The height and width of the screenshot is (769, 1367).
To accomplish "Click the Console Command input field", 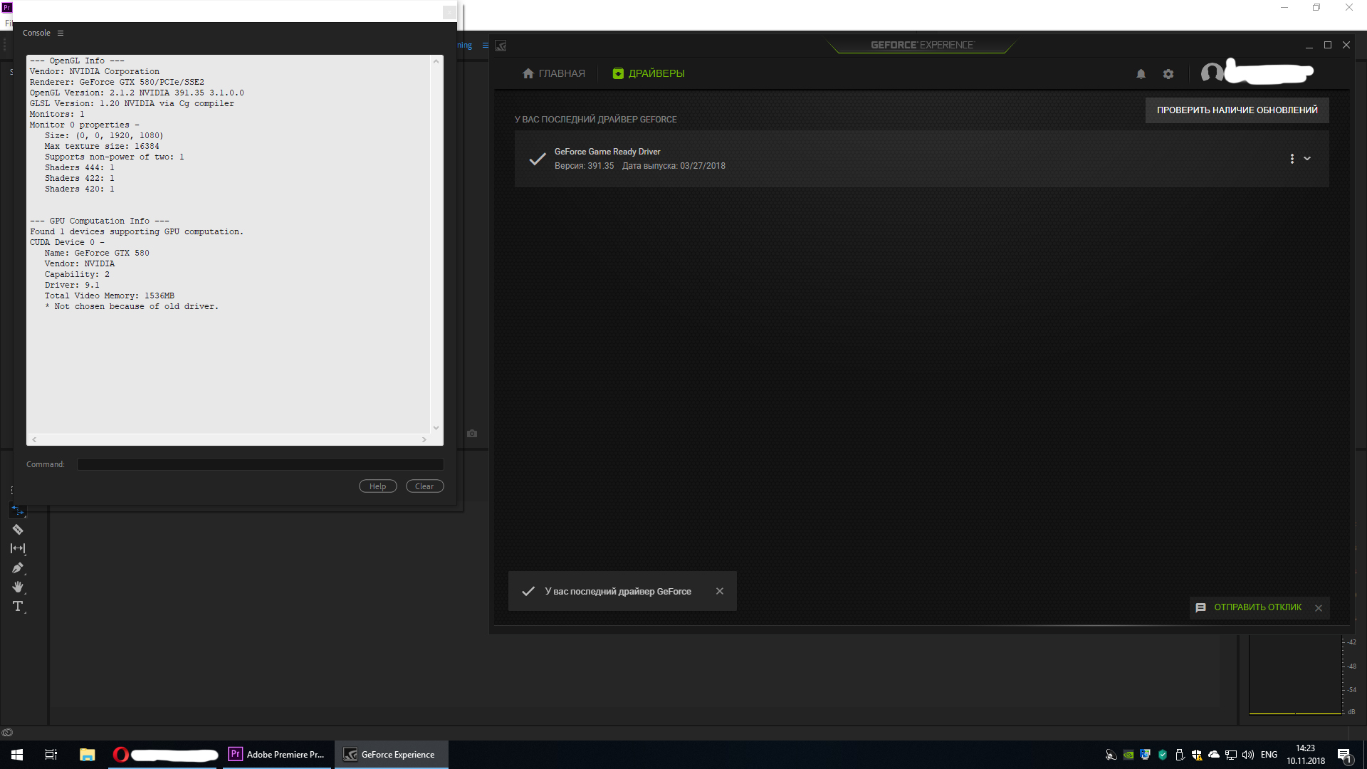I will [260, 464].
